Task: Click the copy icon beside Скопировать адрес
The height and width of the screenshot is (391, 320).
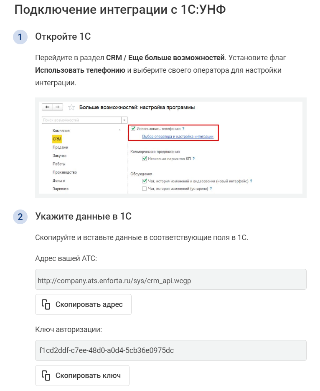Action: [46, 304]
